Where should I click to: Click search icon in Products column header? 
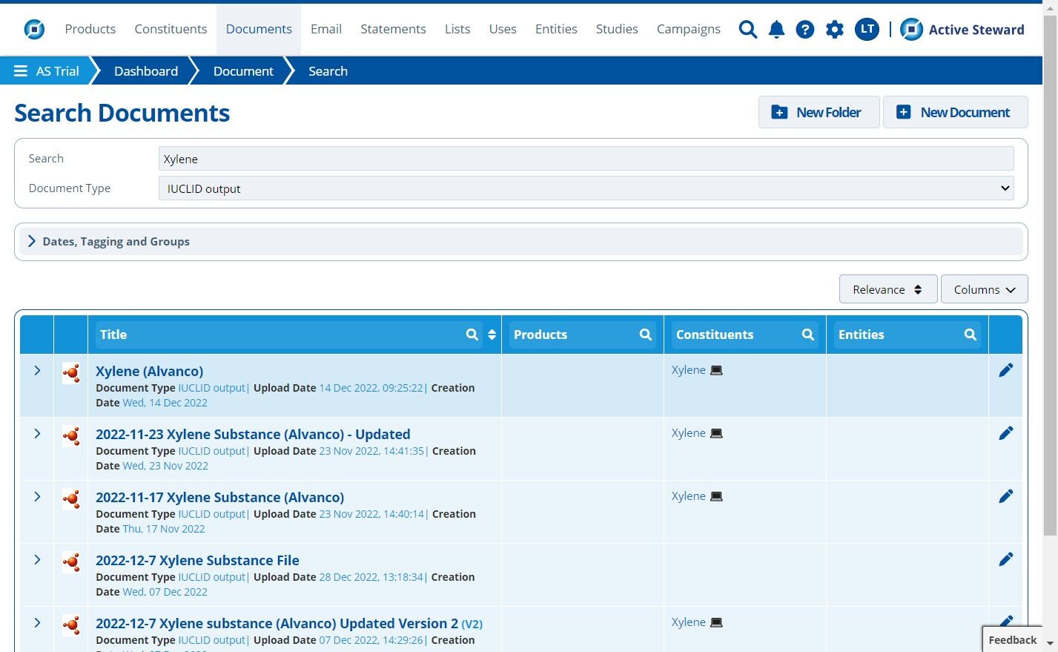coord(645,335)
